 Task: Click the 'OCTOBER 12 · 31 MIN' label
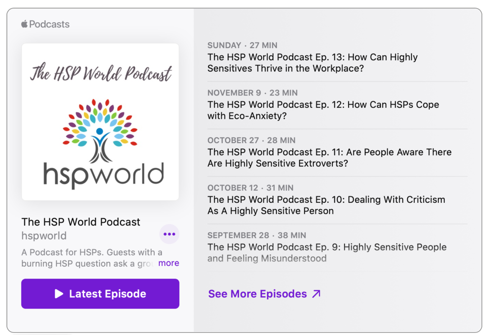click(x=250, y=188)
